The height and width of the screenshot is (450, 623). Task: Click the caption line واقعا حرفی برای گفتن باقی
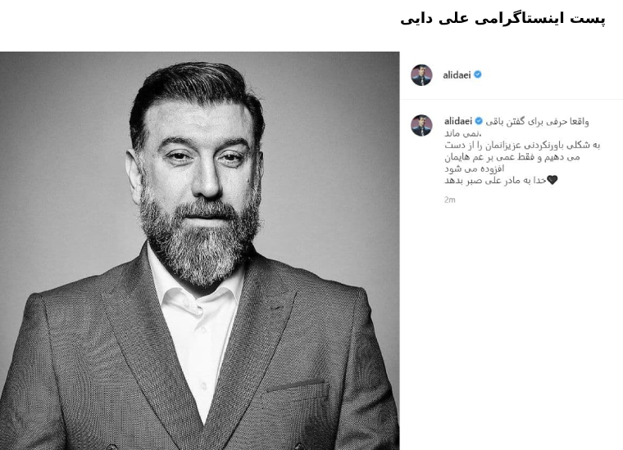[x=537, y=122]
